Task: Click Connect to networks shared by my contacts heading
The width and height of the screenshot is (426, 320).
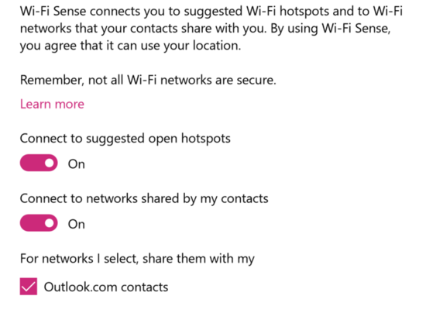Action: 144,199
